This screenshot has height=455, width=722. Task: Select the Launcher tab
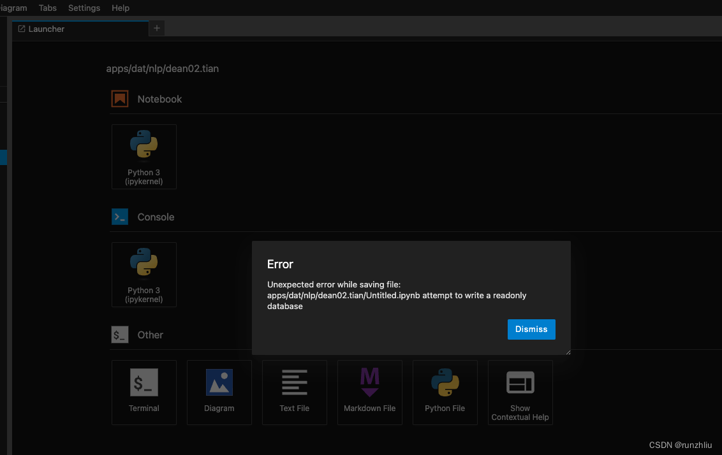coord(80,29)
